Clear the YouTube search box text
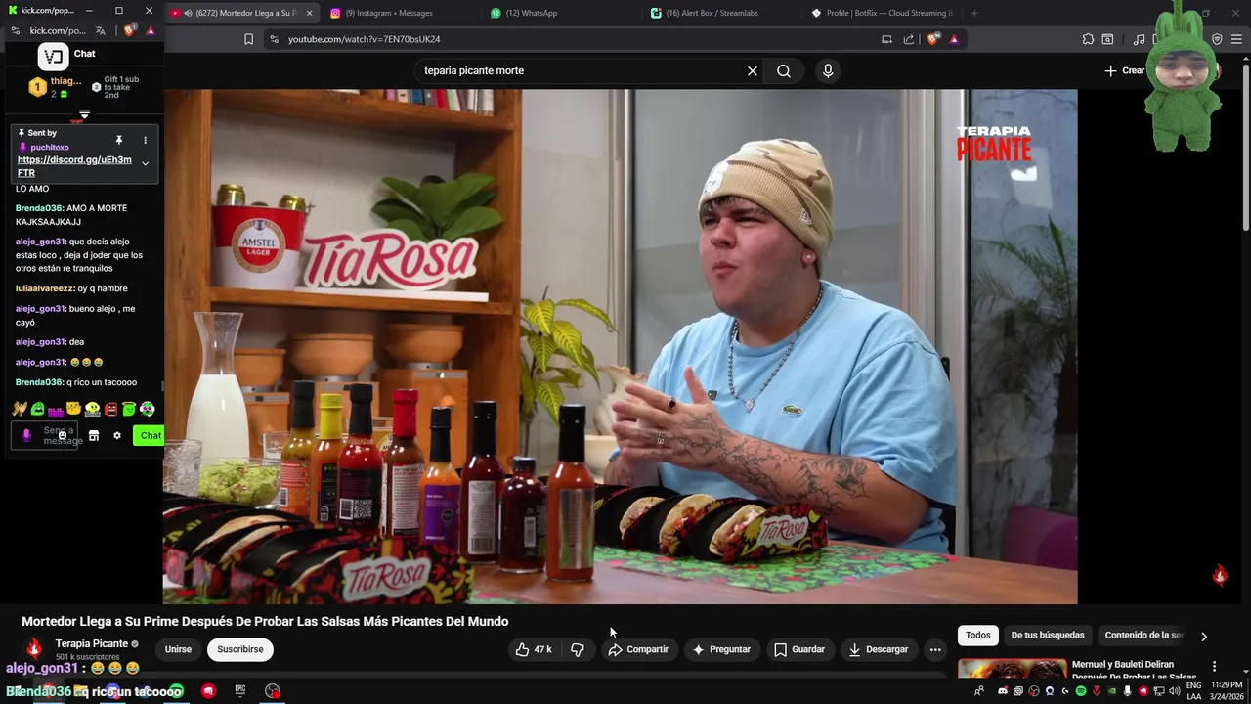This screenshot has height=704, width=1251. pos(753,70)
